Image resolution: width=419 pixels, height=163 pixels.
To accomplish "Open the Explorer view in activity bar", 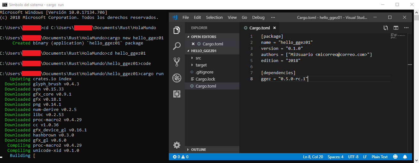I will click(177, 30).
